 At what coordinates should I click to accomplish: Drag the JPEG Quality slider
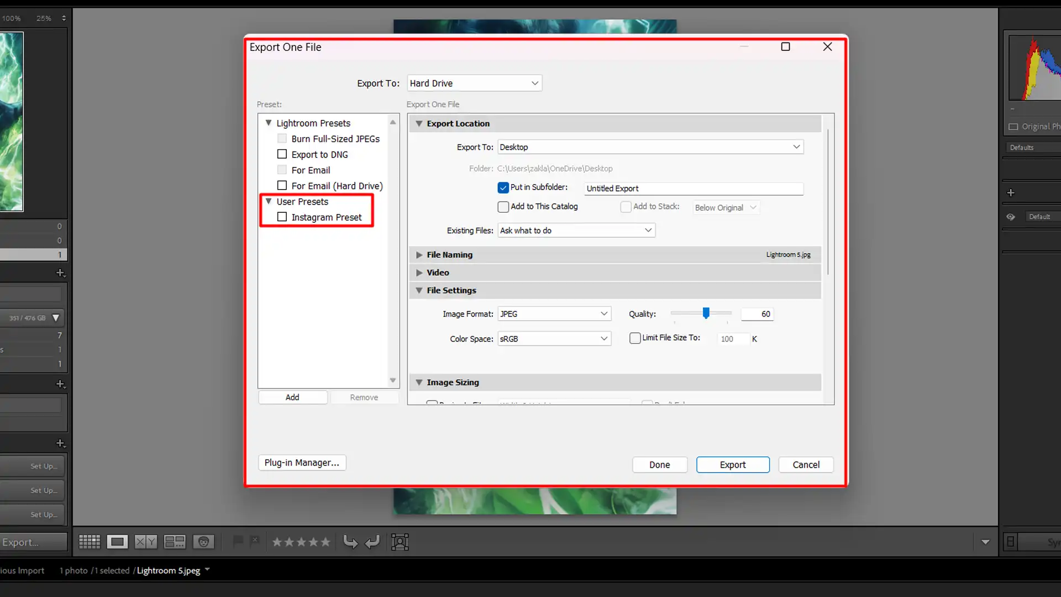(x=705, y=313)
